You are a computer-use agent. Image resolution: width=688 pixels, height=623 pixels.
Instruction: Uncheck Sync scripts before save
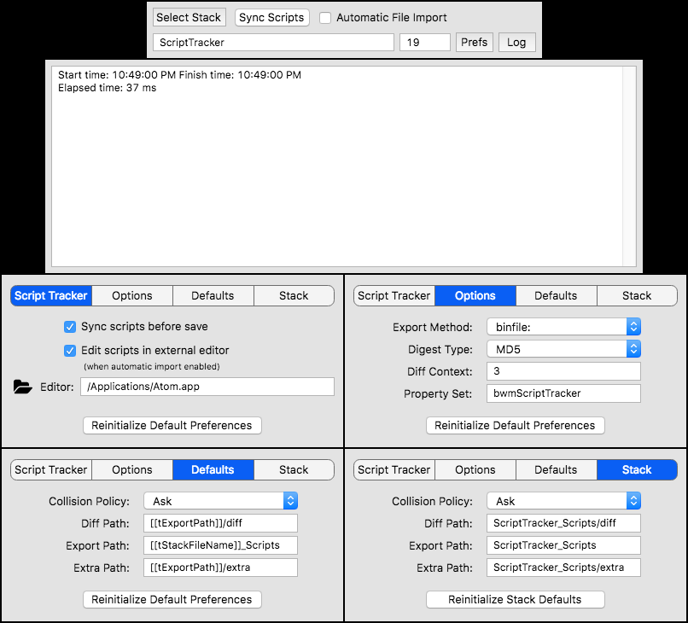pos(71,327)
